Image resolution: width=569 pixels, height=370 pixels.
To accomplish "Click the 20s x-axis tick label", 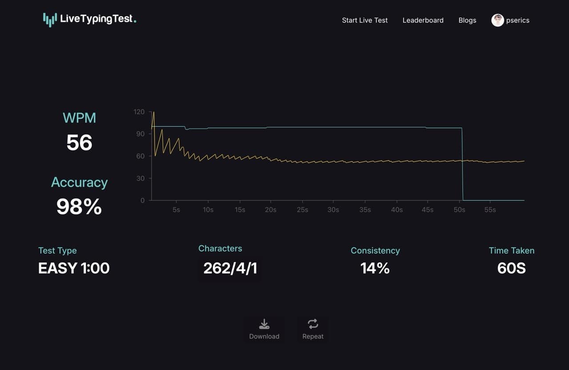I will point(270,210).
